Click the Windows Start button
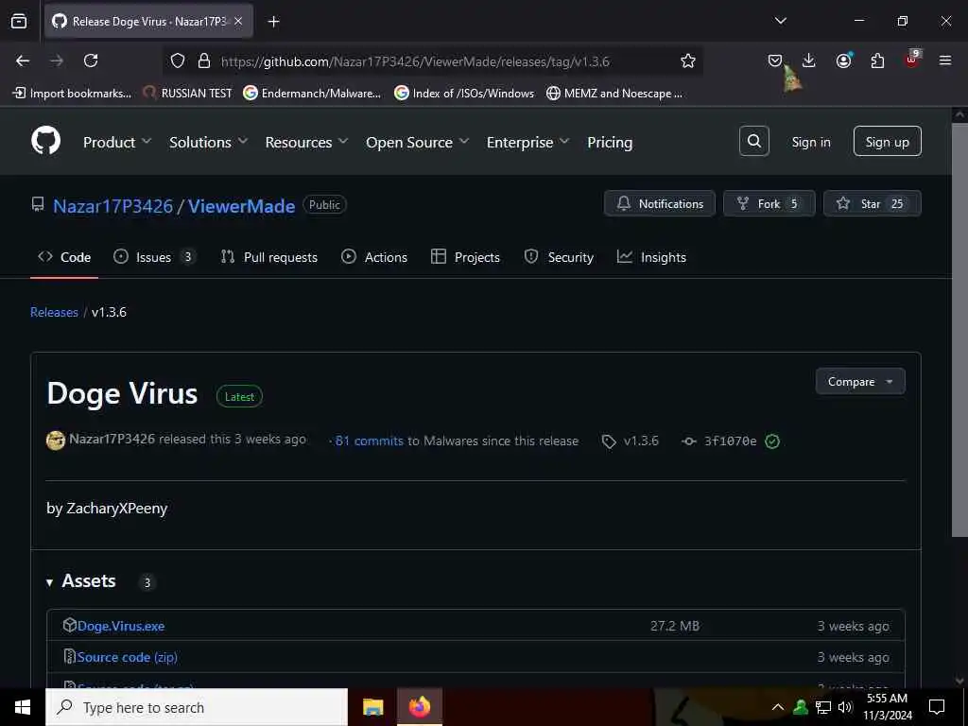 point(23,707)
